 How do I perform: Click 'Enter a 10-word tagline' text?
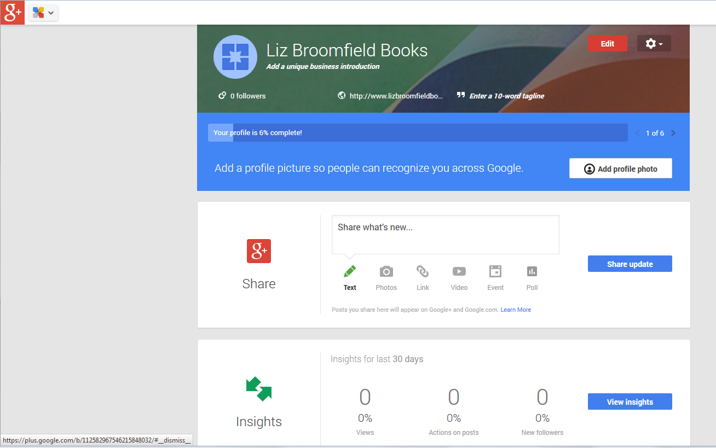click(506, 96)
